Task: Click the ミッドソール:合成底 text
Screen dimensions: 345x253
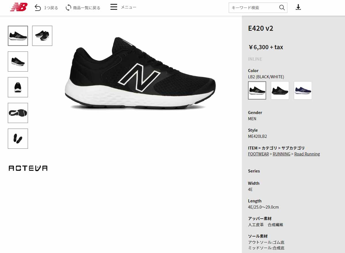Action: [x=266, y=248]
